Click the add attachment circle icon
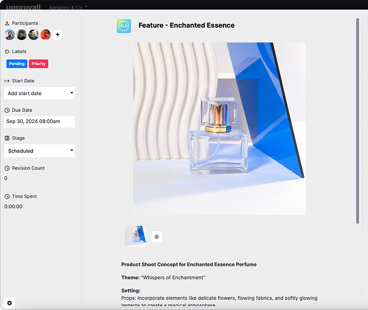The height and width of the screenshot is (310, 368). [x=156, y=237]
